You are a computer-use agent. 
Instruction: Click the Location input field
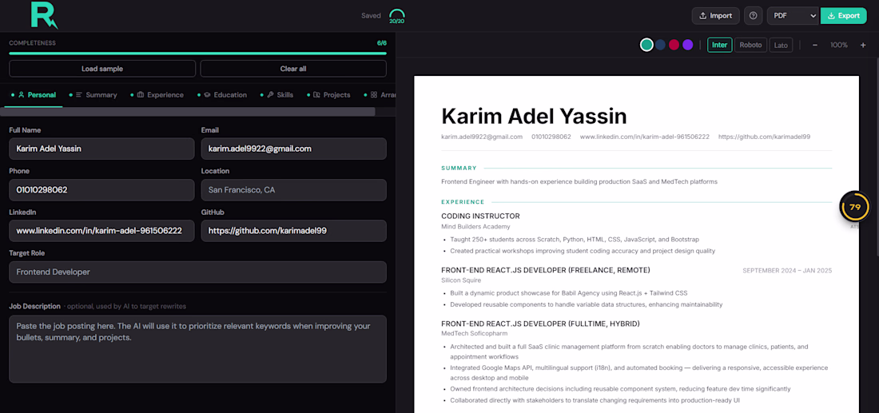(x=294, y=190)
